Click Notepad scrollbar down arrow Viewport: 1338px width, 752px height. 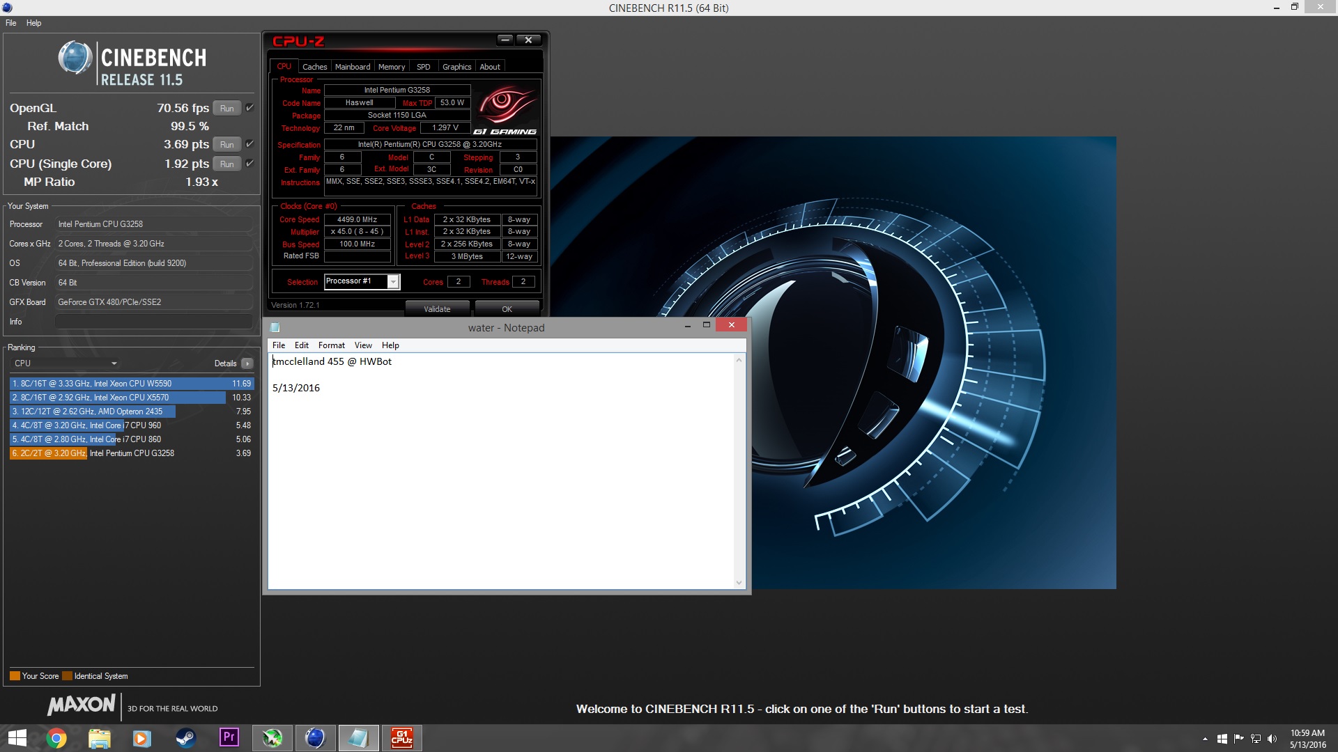point(739,583)
